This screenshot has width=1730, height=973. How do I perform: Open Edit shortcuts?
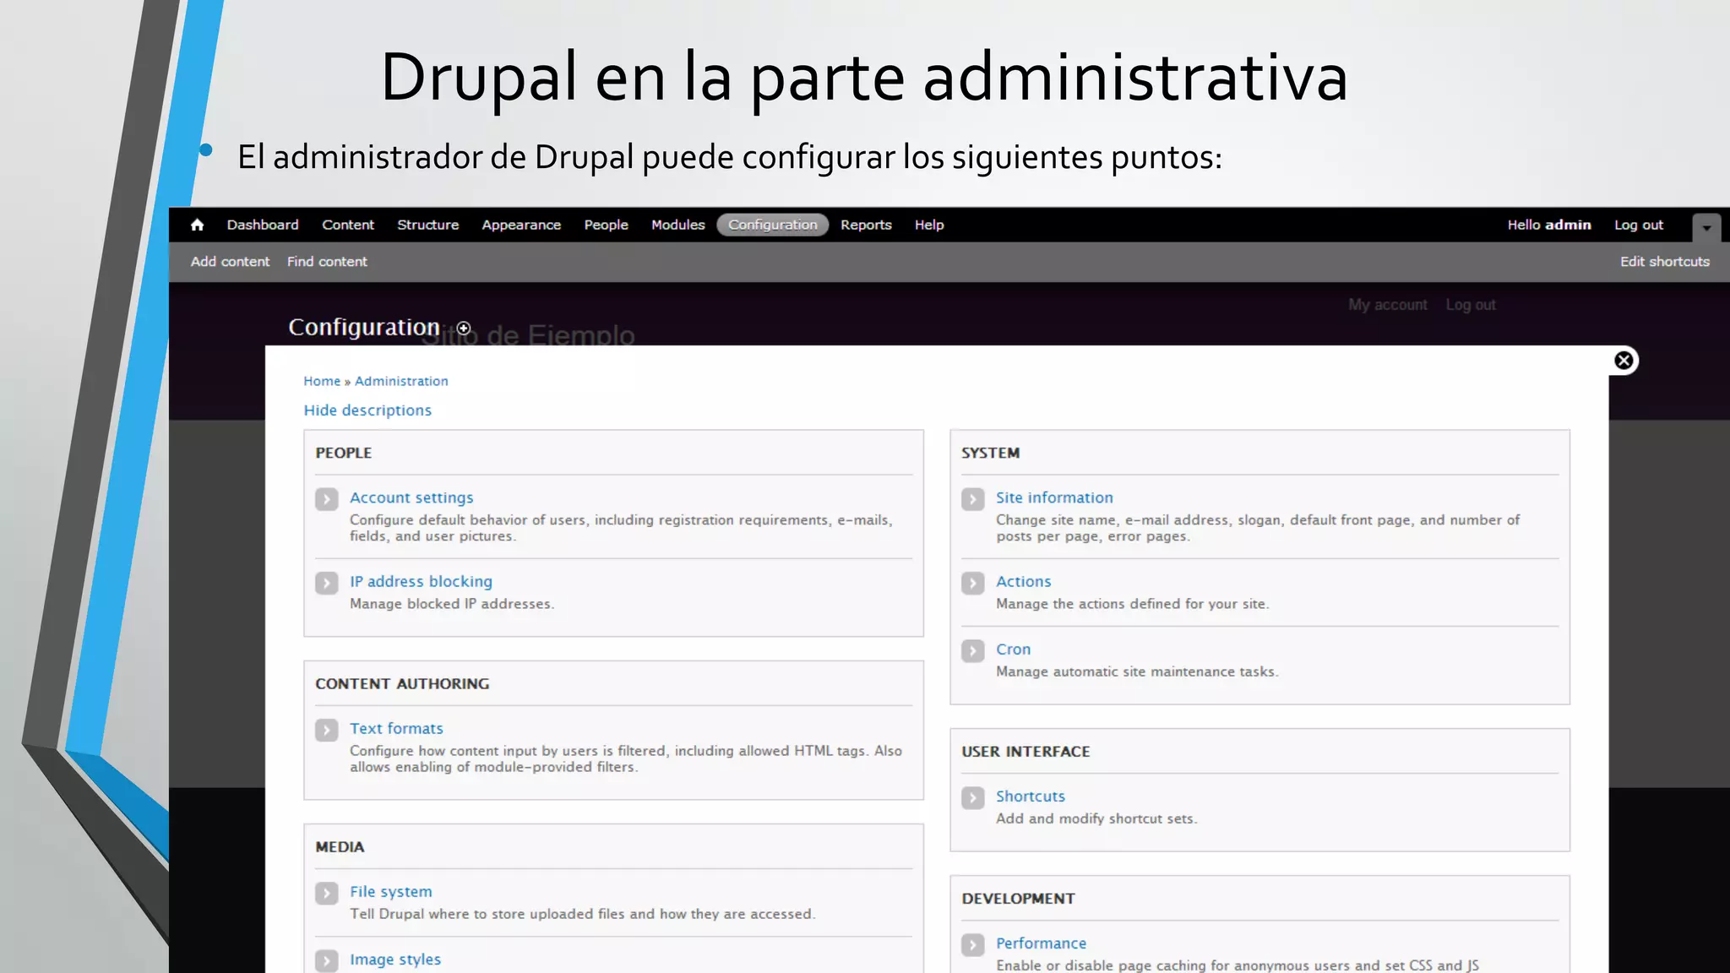pos(1665,262)
